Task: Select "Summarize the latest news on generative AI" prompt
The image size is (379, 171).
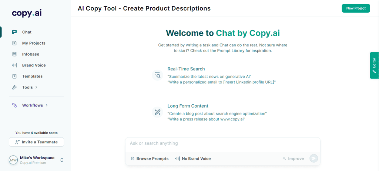Action: pos(209,77)
